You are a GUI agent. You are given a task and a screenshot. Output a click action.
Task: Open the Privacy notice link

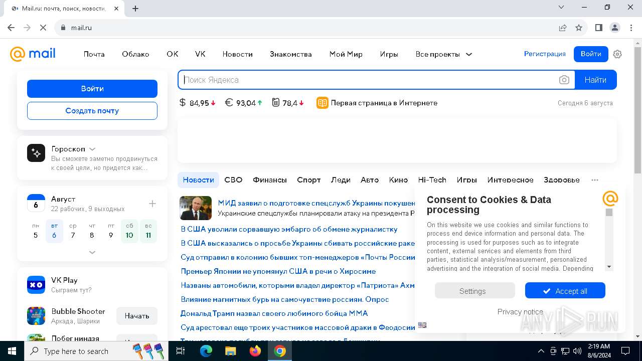520,312
